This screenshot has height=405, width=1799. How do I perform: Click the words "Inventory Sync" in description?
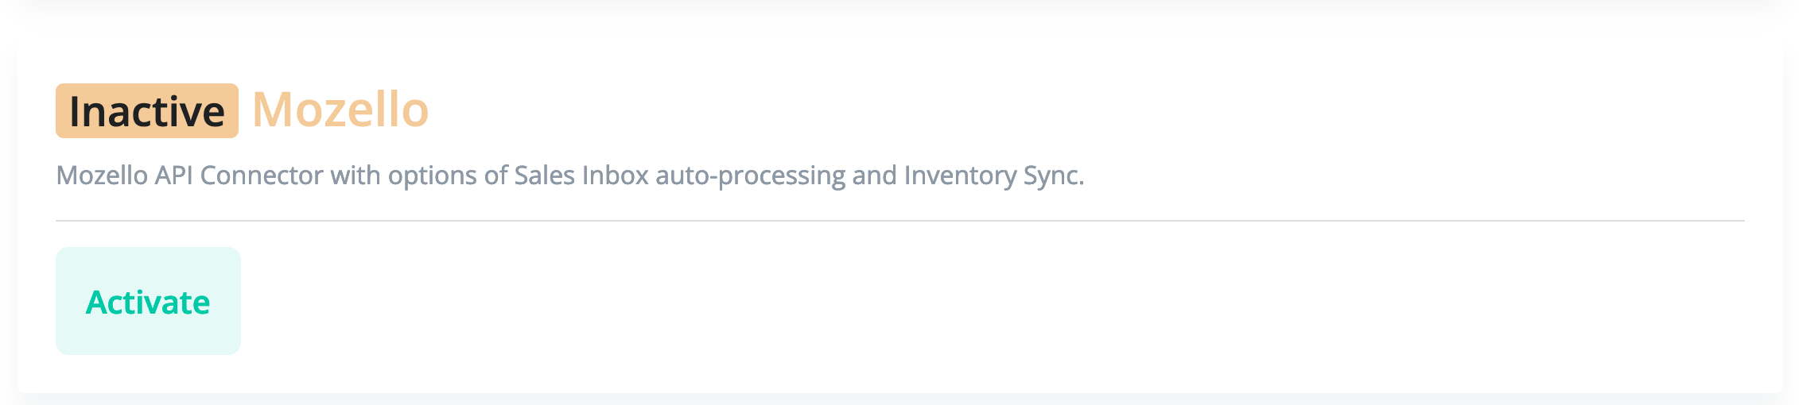pyautogui.click(x=993, y=175)
